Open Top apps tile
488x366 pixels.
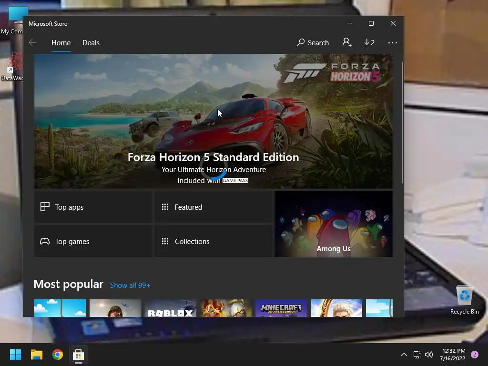(93, 207)
